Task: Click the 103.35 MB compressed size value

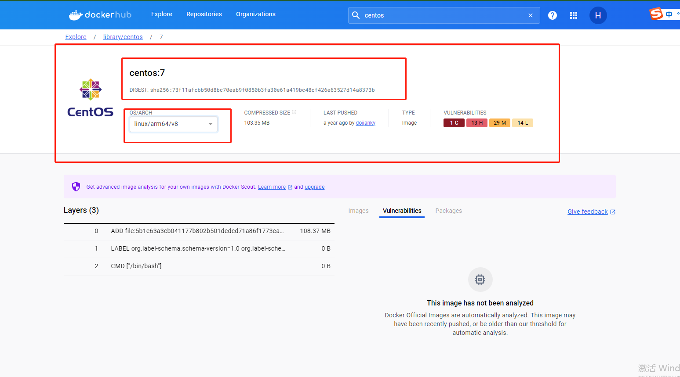Action: point(257,123)
